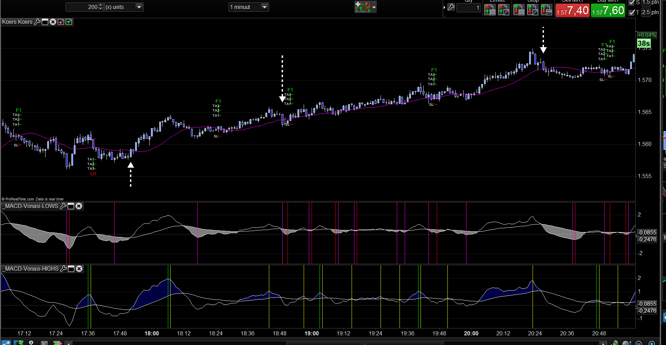
Task: Click the Qty quantity input field
Action: click(x=468, y=8)
